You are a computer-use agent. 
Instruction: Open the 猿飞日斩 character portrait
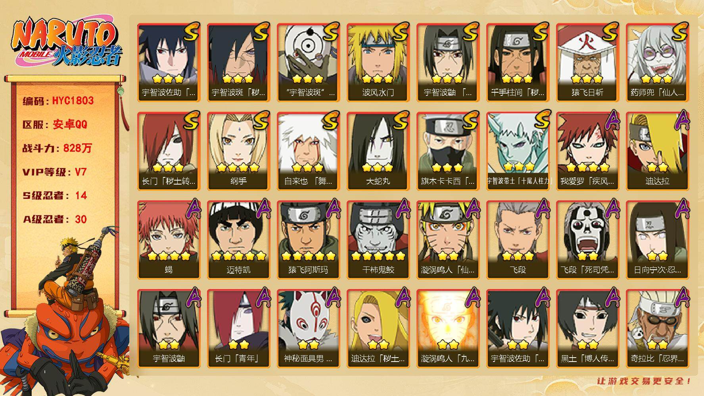(x=587, y=63)
